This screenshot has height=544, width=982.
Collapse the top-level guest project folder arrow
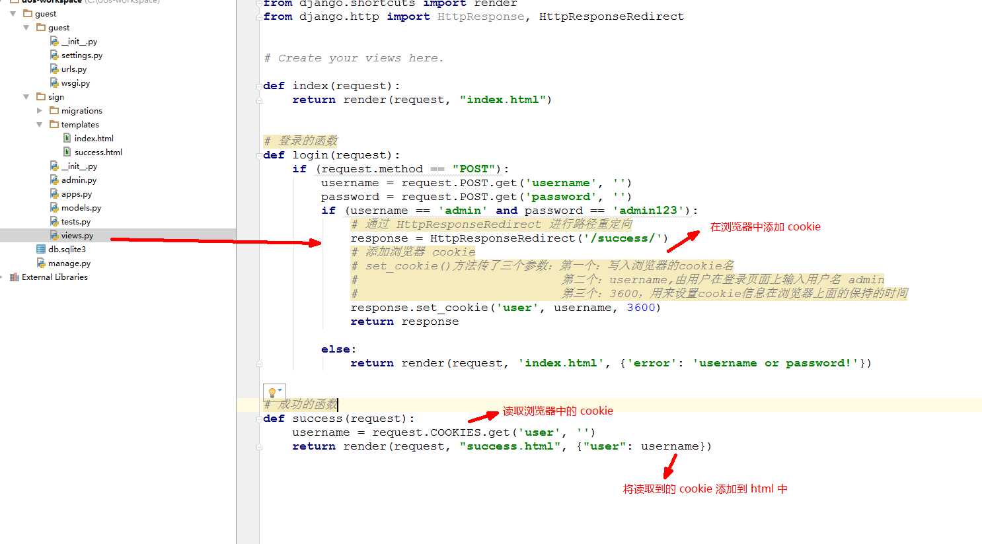tap(13, 14)
